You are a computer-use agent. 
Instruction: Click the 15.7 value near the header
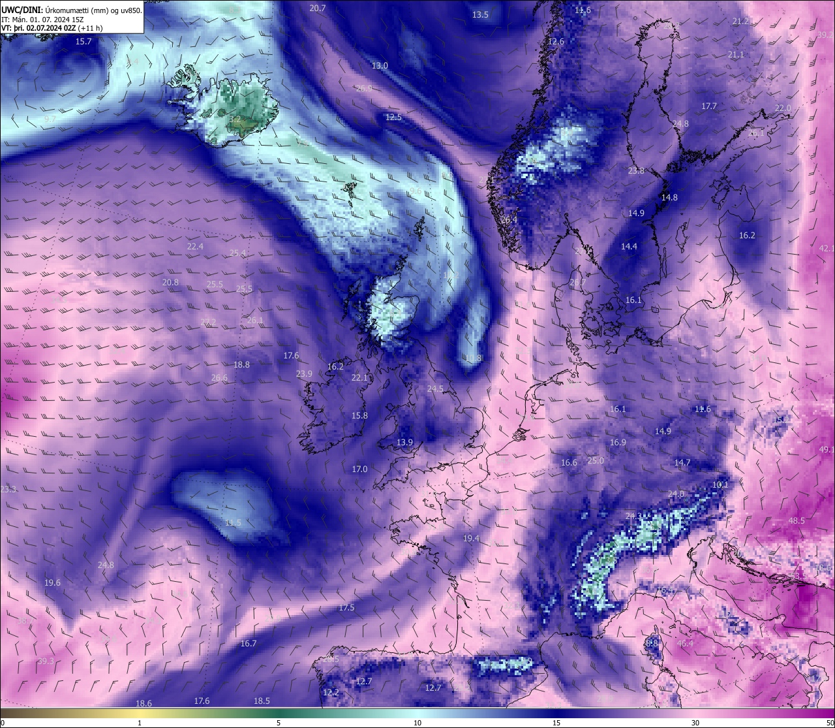tap(83, 41)
